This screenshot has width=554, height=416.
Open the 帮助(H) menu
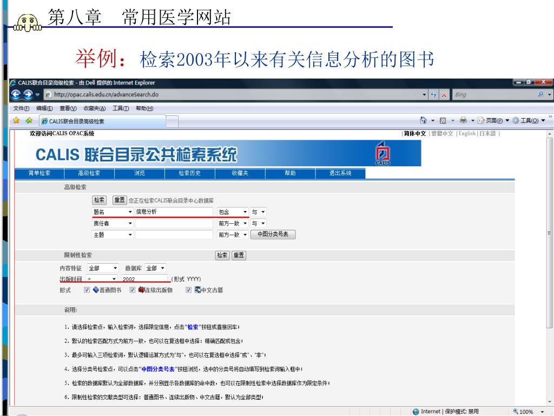click(144, 108)
